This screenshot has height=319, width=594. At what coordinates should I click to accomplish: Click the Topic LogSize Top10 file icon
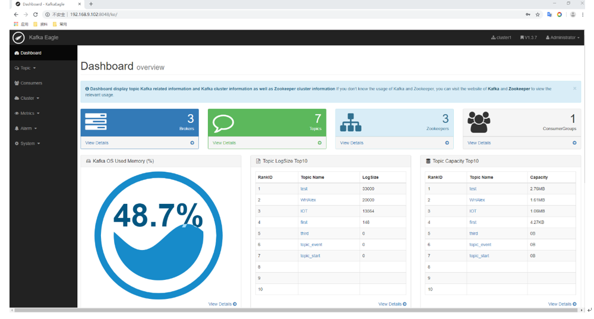(258, 161)
